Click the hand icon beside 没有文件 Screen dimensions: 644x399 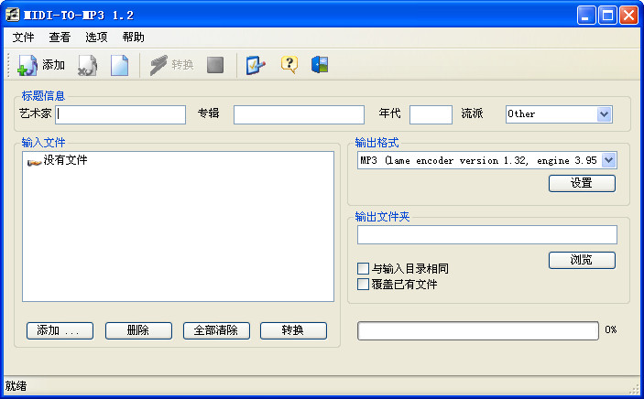34,163
